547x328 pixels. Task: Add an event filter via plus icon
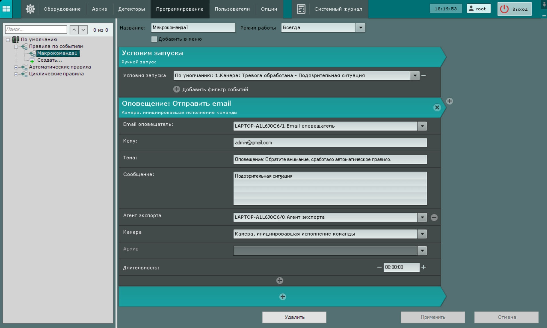pos(177,89)
